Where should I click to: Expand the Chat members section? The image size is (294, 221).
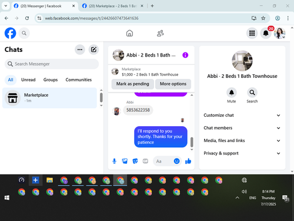coord(242,128)
